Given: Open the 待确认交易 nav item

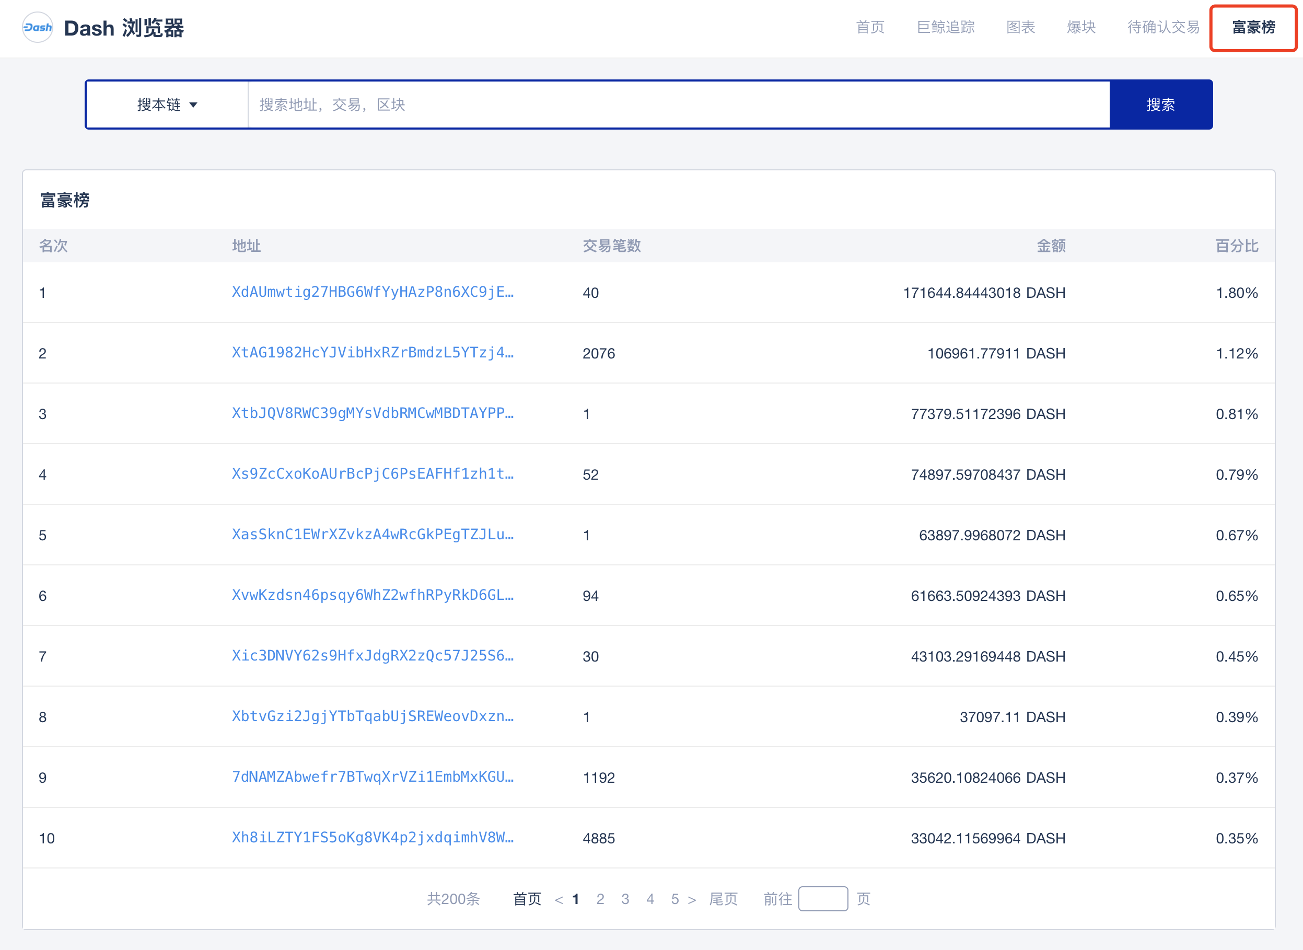Looking at the screenshot, I should pyautogui.click(x=1164, y=27).
